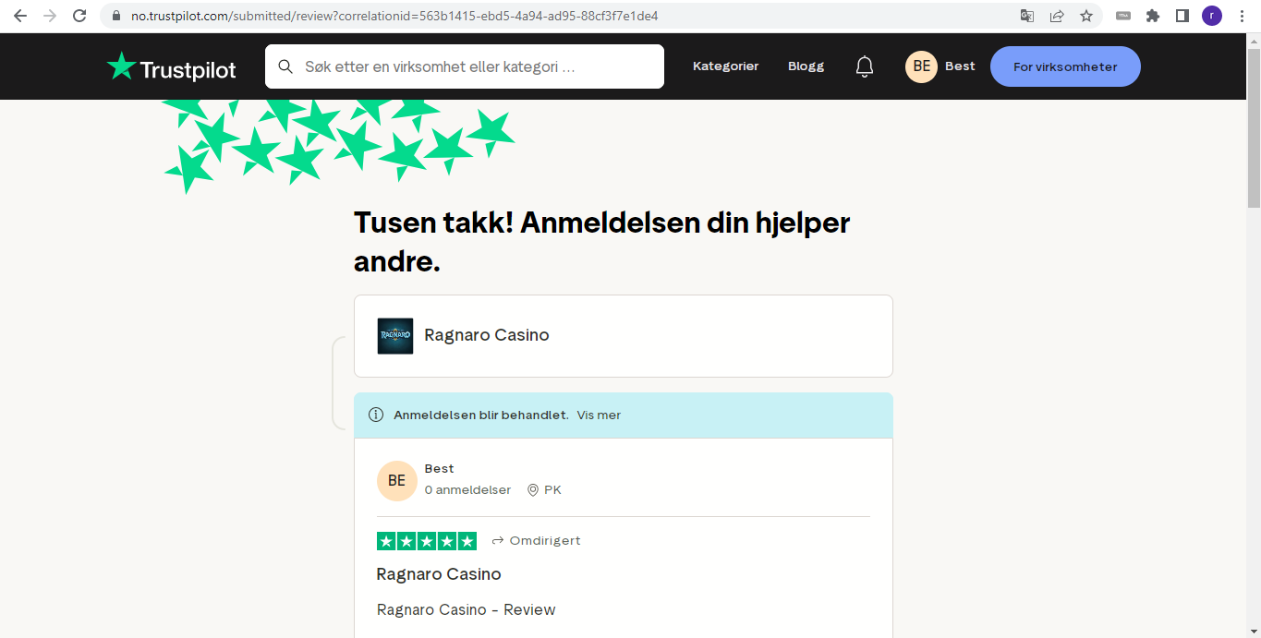Click the Ragnaro Casino logo thumbnail
Viewport: 1261px width, 638px height.
[x=395, y=336]
